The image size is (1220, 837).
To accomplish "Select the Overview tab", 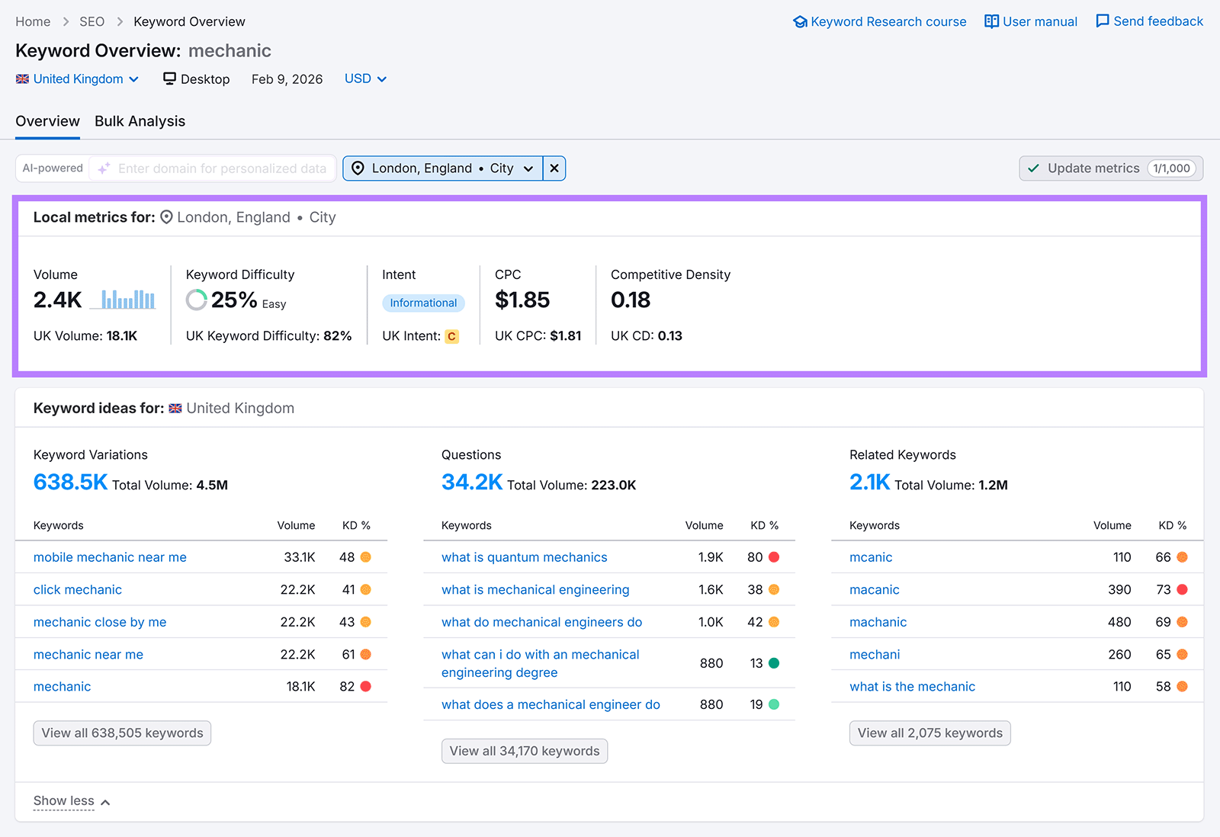I will tap(47, 120).
